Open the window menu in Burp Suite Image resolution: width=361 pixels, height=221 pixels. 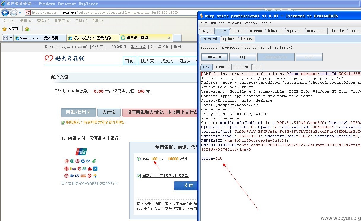[x=251, y=23]
